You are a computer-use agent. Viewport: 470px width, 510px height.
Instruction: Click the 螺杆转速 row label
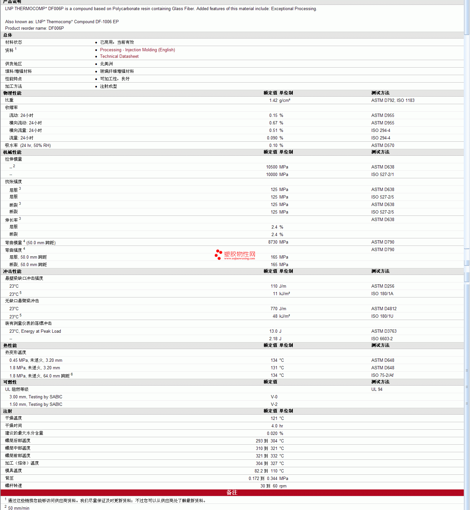14,486
